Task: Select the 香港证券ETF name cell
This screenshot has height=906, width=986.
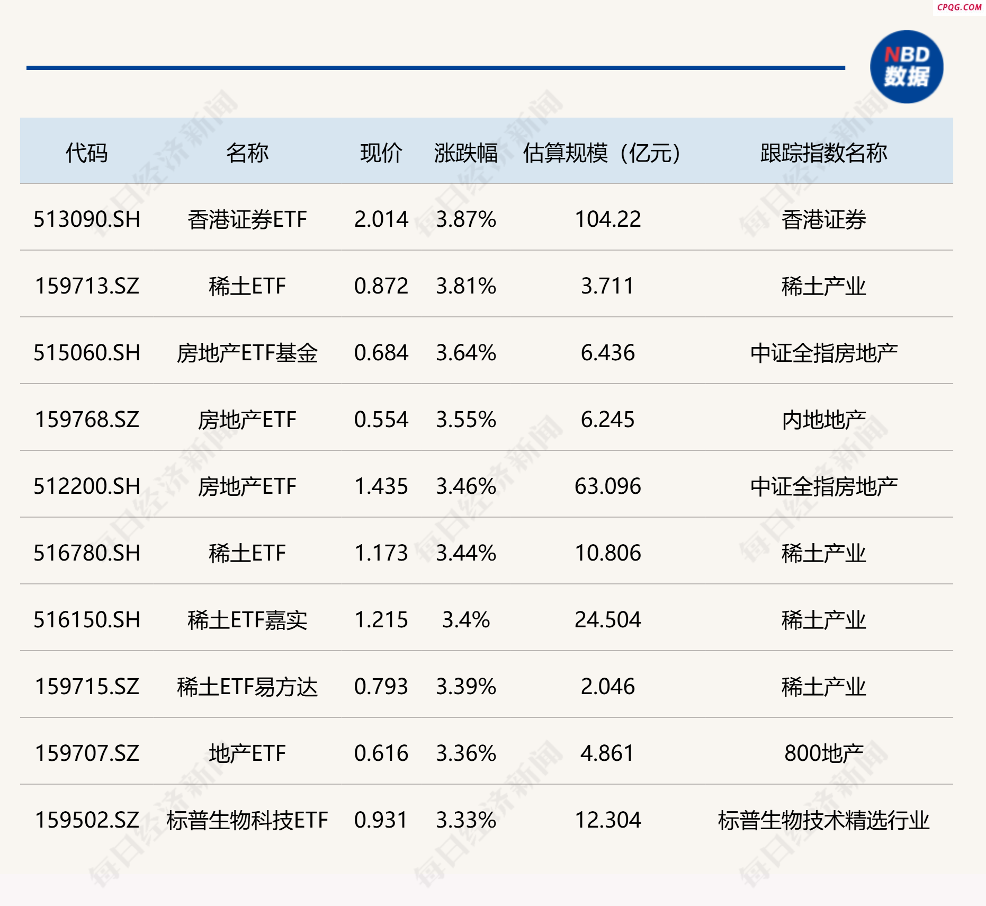Action: pos(247,219)
